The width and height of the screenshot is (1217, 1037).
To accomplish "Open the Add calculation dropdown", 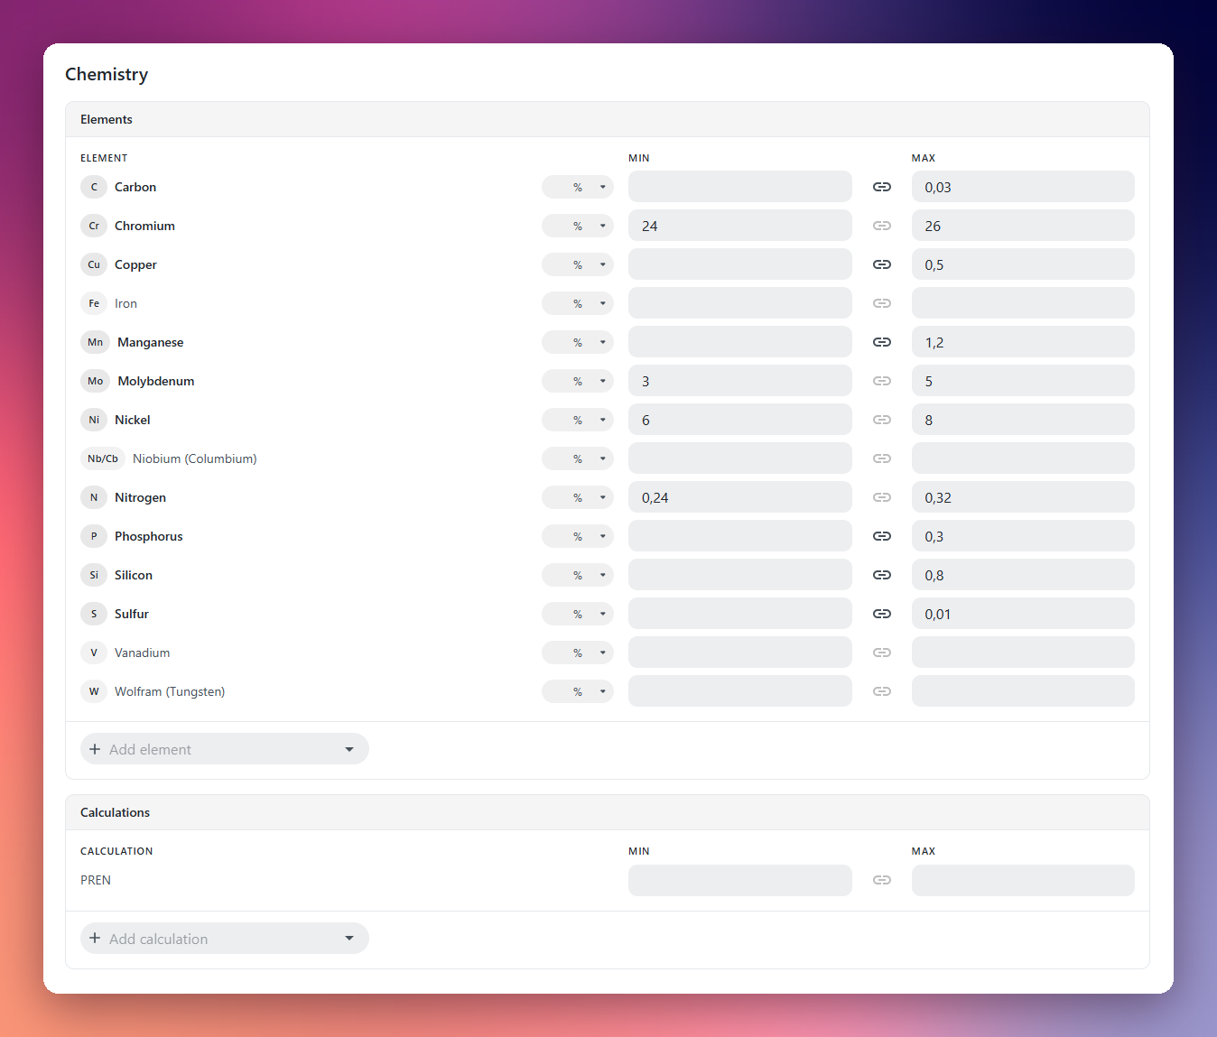I will click(x=225, y=939).
